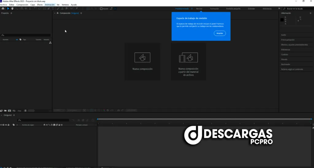Open the Composición menu
The width and height of the screenshot is (314, 168).
click(22, 5)
